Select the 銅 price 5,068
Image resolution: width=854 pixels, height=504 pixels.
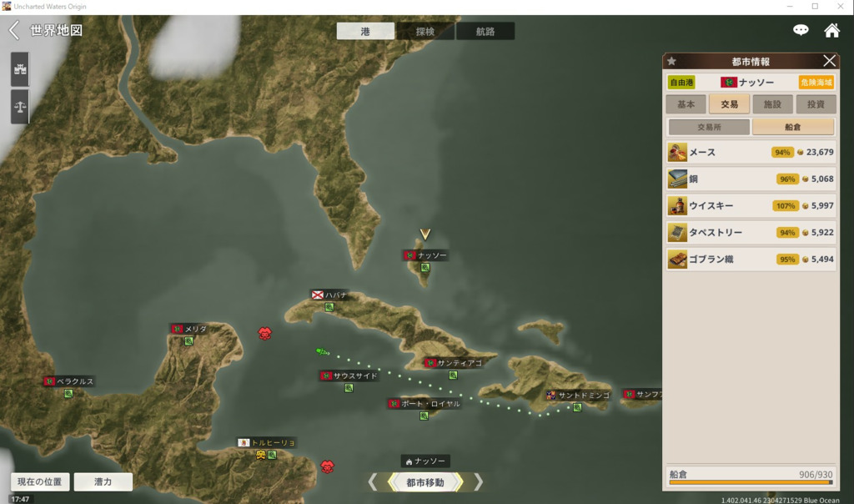tap(822, 179)
